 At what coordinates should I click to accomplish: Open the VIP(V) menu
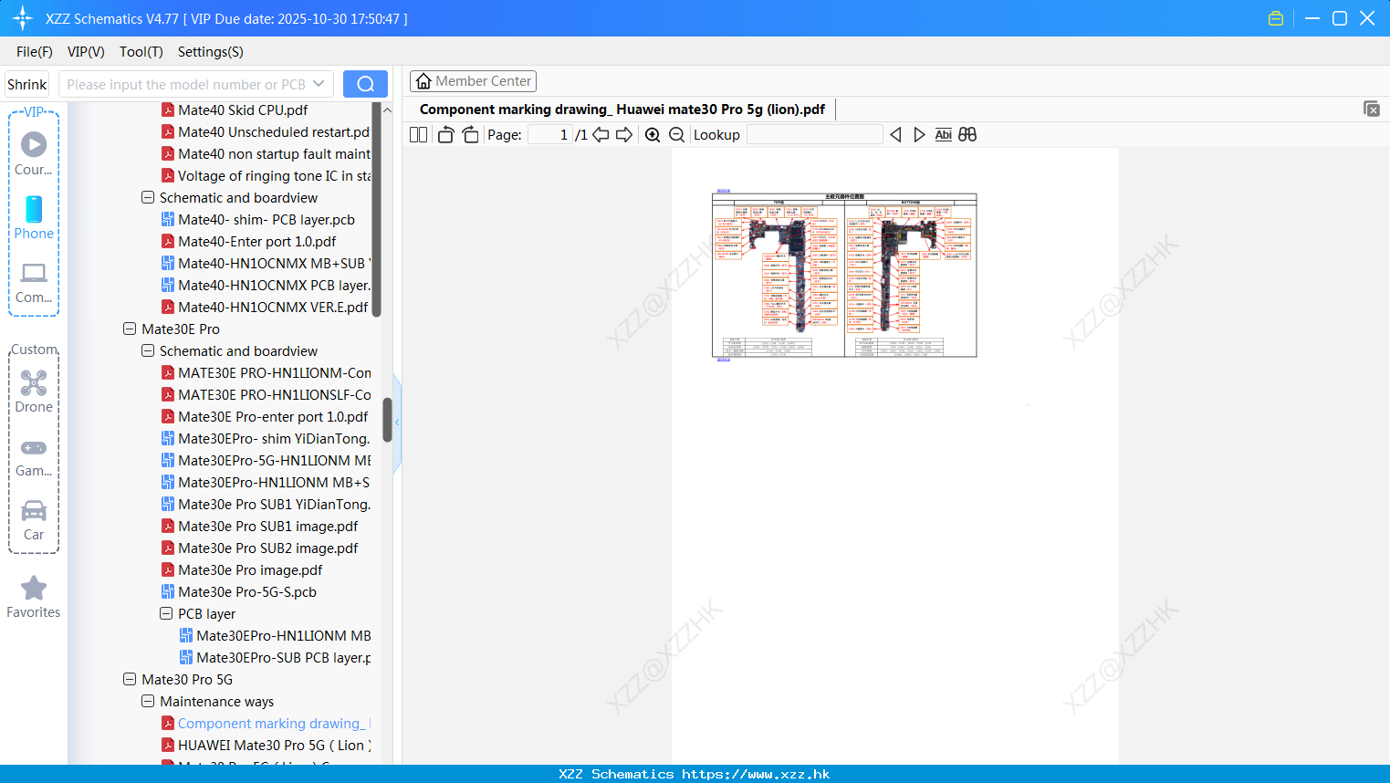pyautogui.click(x=86, y=52)
